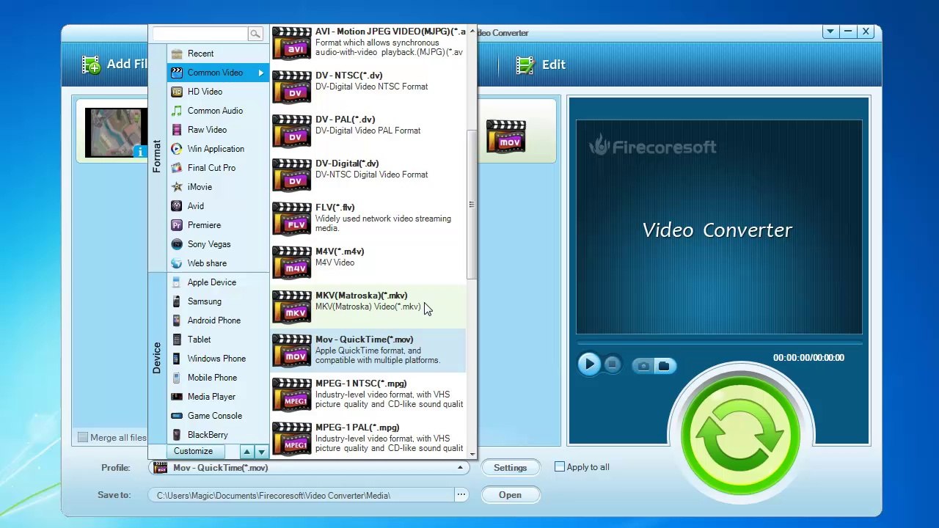Click the up arrow beside Customize
The height and width of the screenshot is (528, 939).
point(247,452)
